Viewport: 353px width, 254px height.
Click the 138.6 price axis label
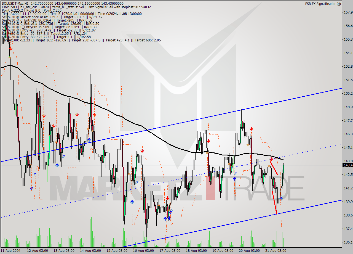(348, 215)
